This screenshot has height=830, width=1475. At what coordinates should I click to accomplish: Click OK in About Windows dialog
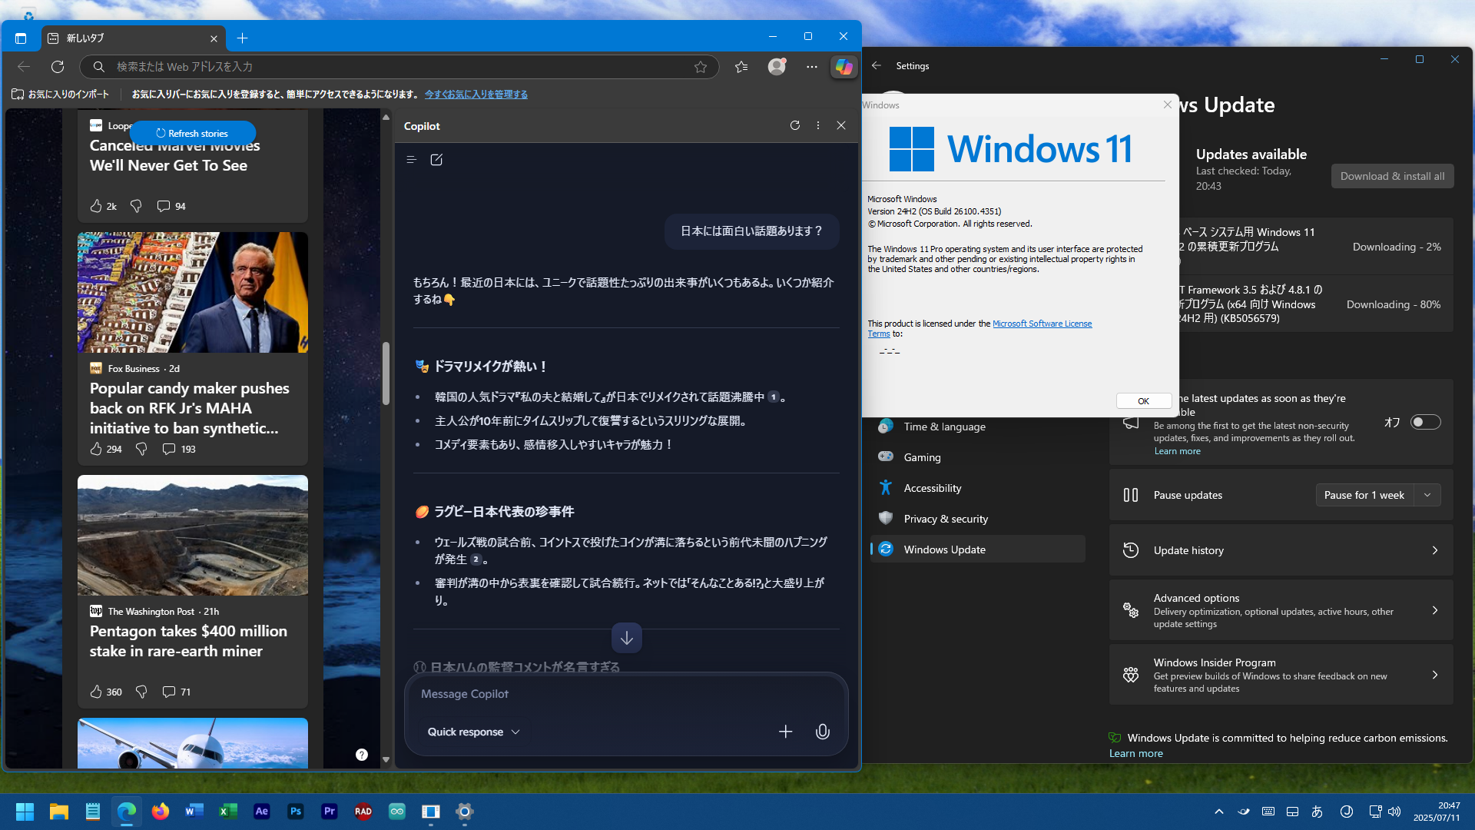pos(1143,401)
